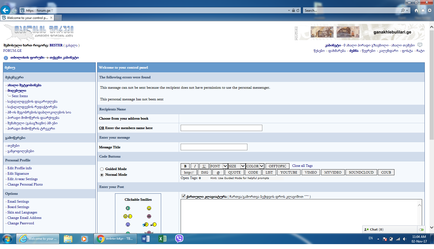Open the Sent Items menu entry
The image size is (434, 249).
coord(20,96)
